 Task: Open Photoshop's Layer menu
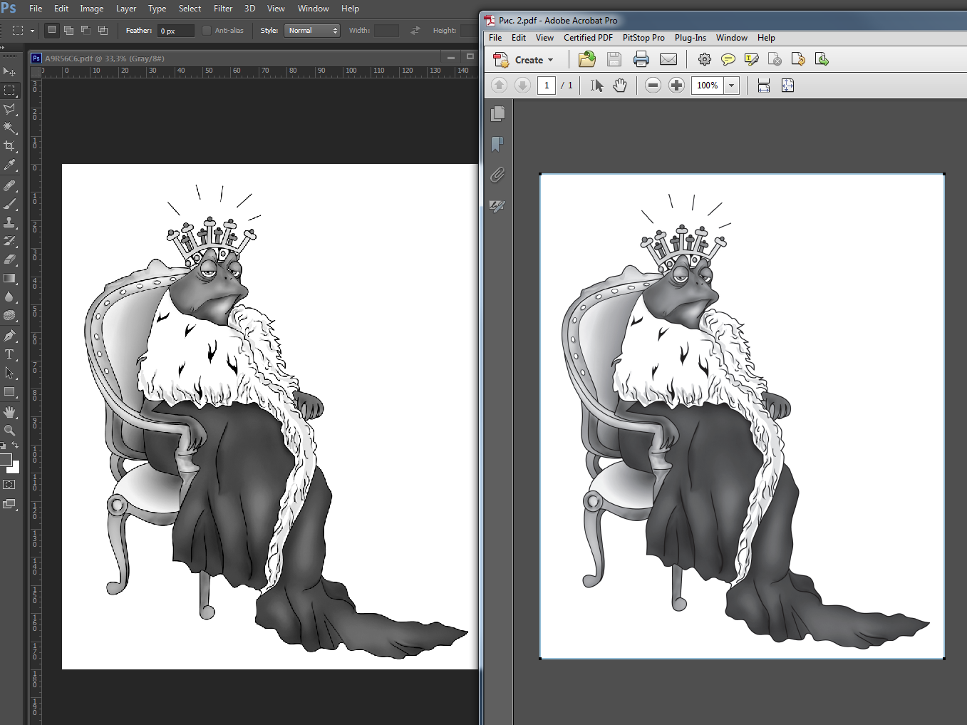pyautogui.click(x=126, y=9)
